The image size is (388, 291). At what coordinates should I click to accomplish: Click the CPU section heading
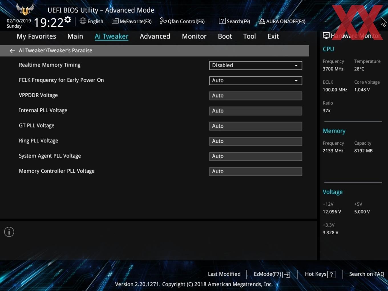328,49
